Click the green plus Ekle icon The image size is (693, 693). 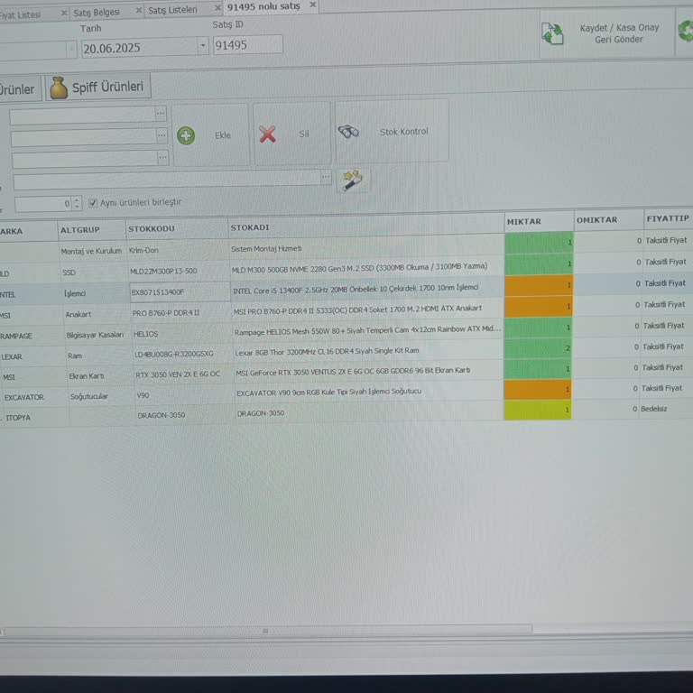(186, 135)
